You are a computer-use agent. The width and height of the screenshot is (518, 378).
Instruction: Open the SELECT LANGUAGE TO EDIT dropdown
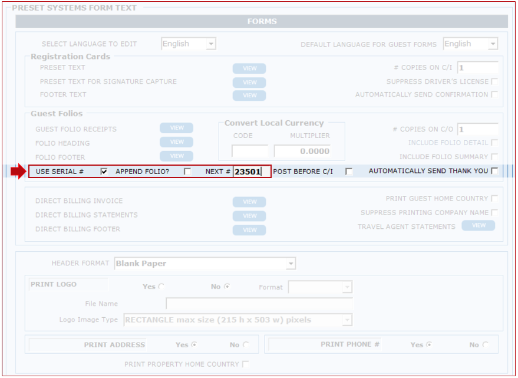click(x=189, y=44)
